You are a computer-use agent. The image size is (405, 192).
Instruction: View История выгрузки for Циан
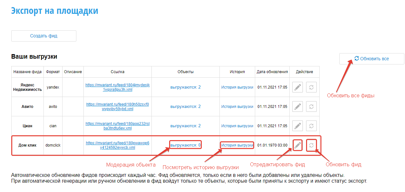tap(237, 126)
